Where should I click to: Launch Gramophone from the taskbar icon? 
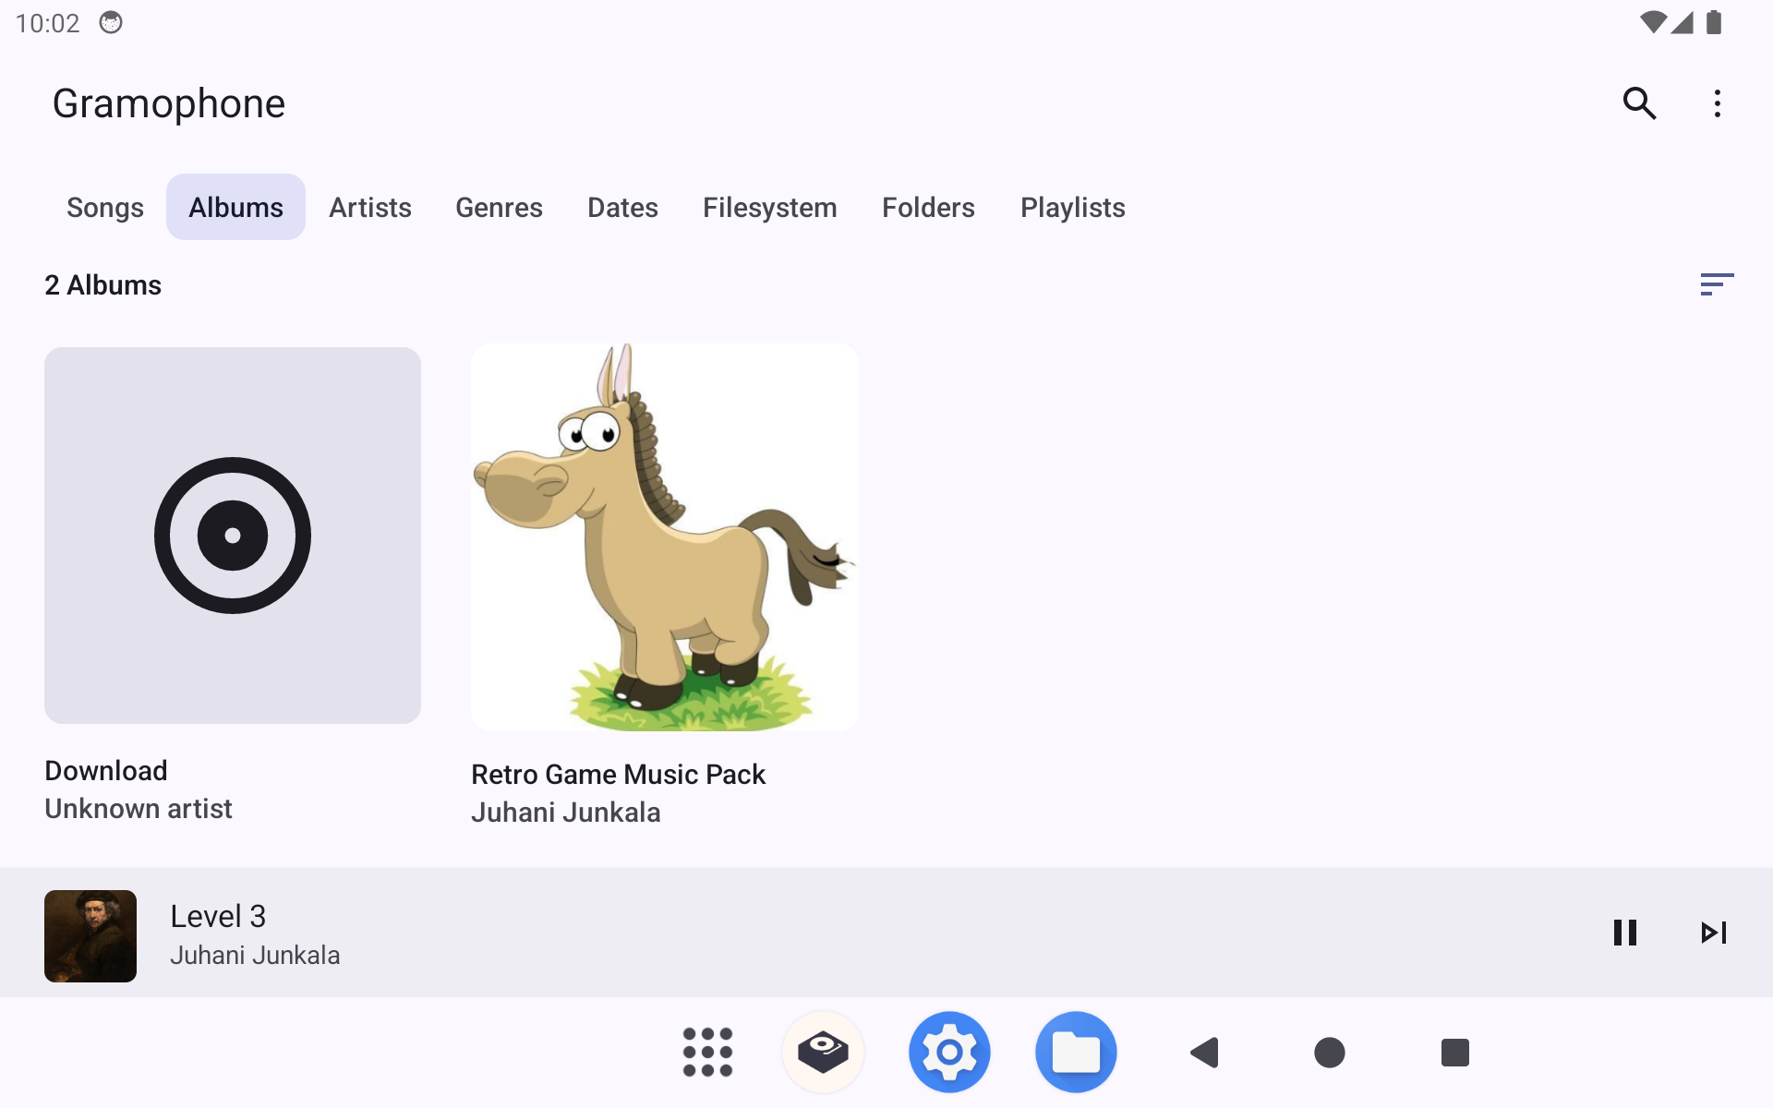(x=823, y=1052)
